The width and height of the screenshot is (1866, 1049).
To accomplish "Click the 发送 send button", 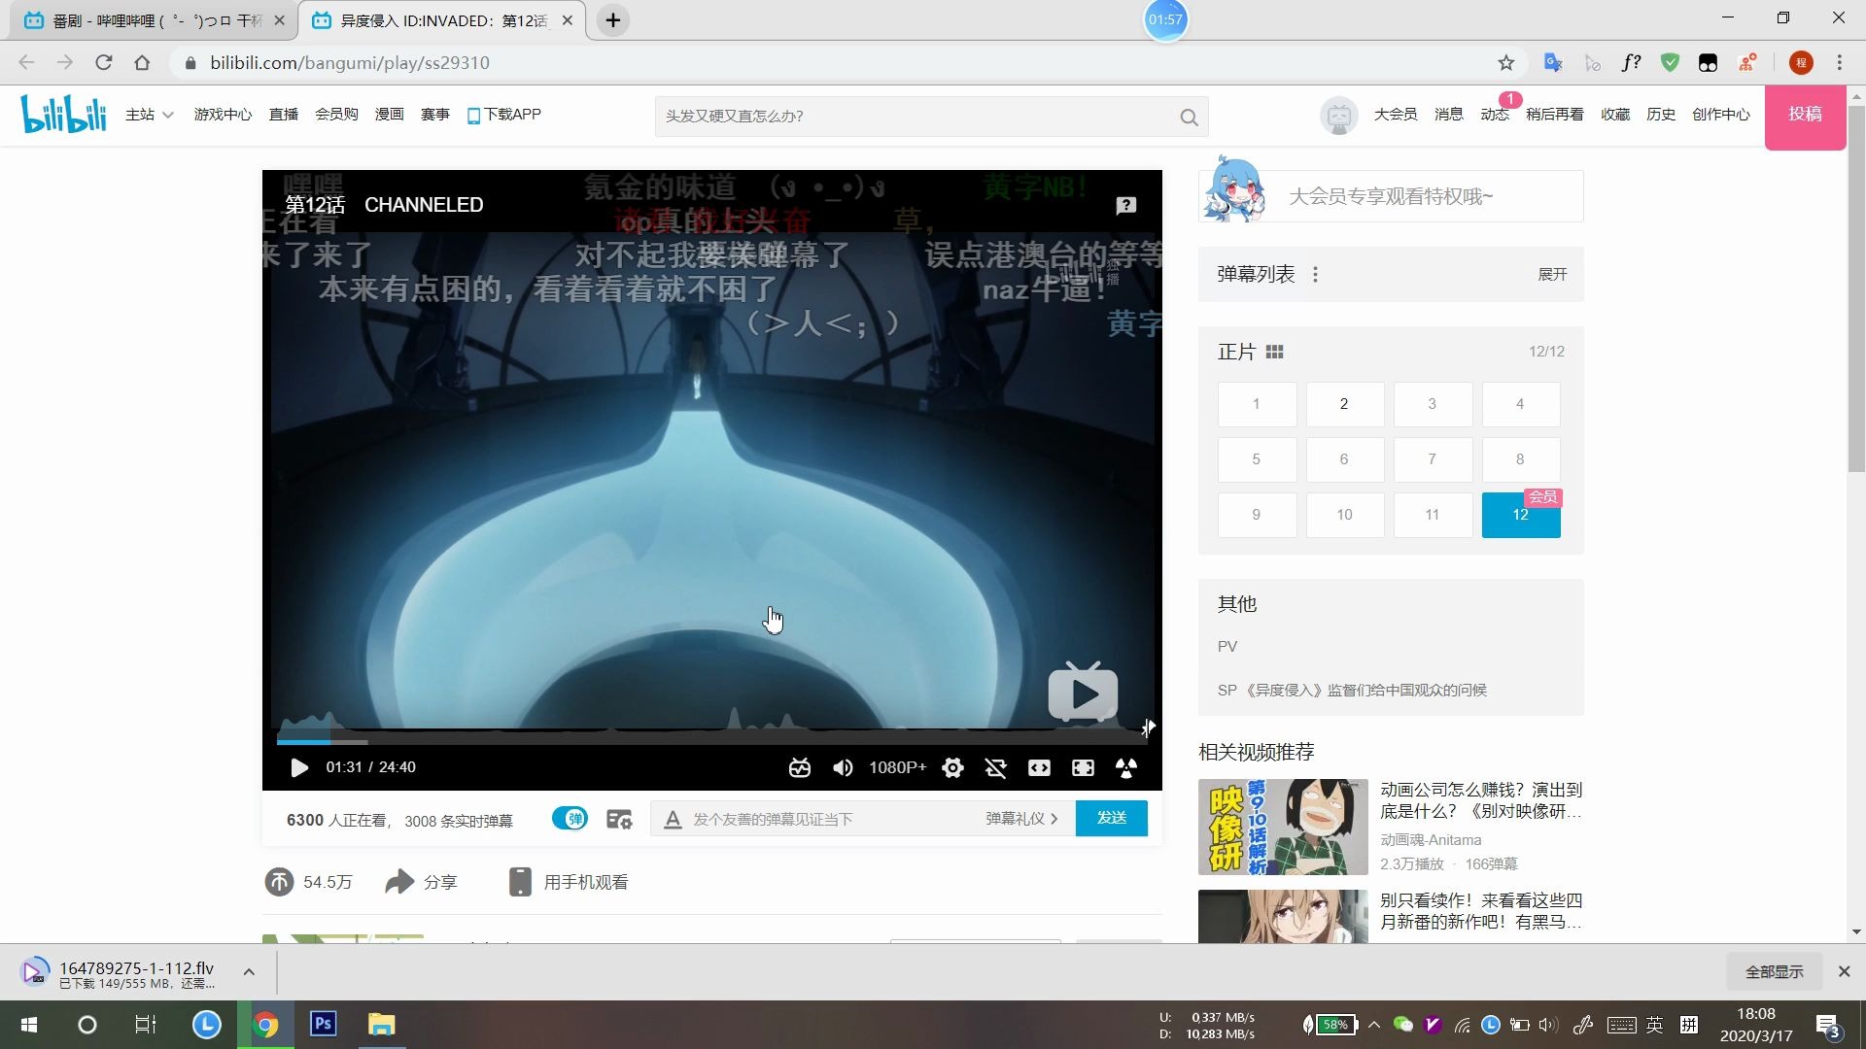I will [x=1111, y=818].
